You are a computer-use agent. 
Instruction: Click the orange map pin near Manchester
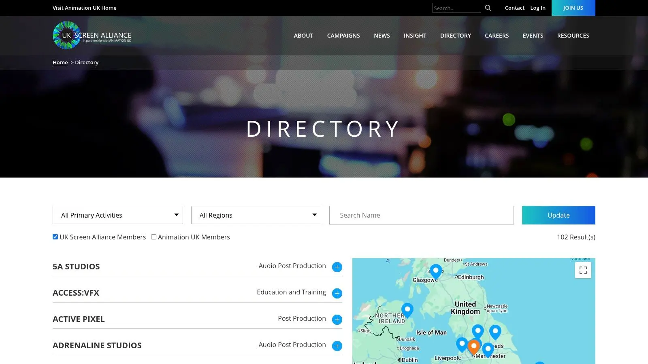pos(473,346)
